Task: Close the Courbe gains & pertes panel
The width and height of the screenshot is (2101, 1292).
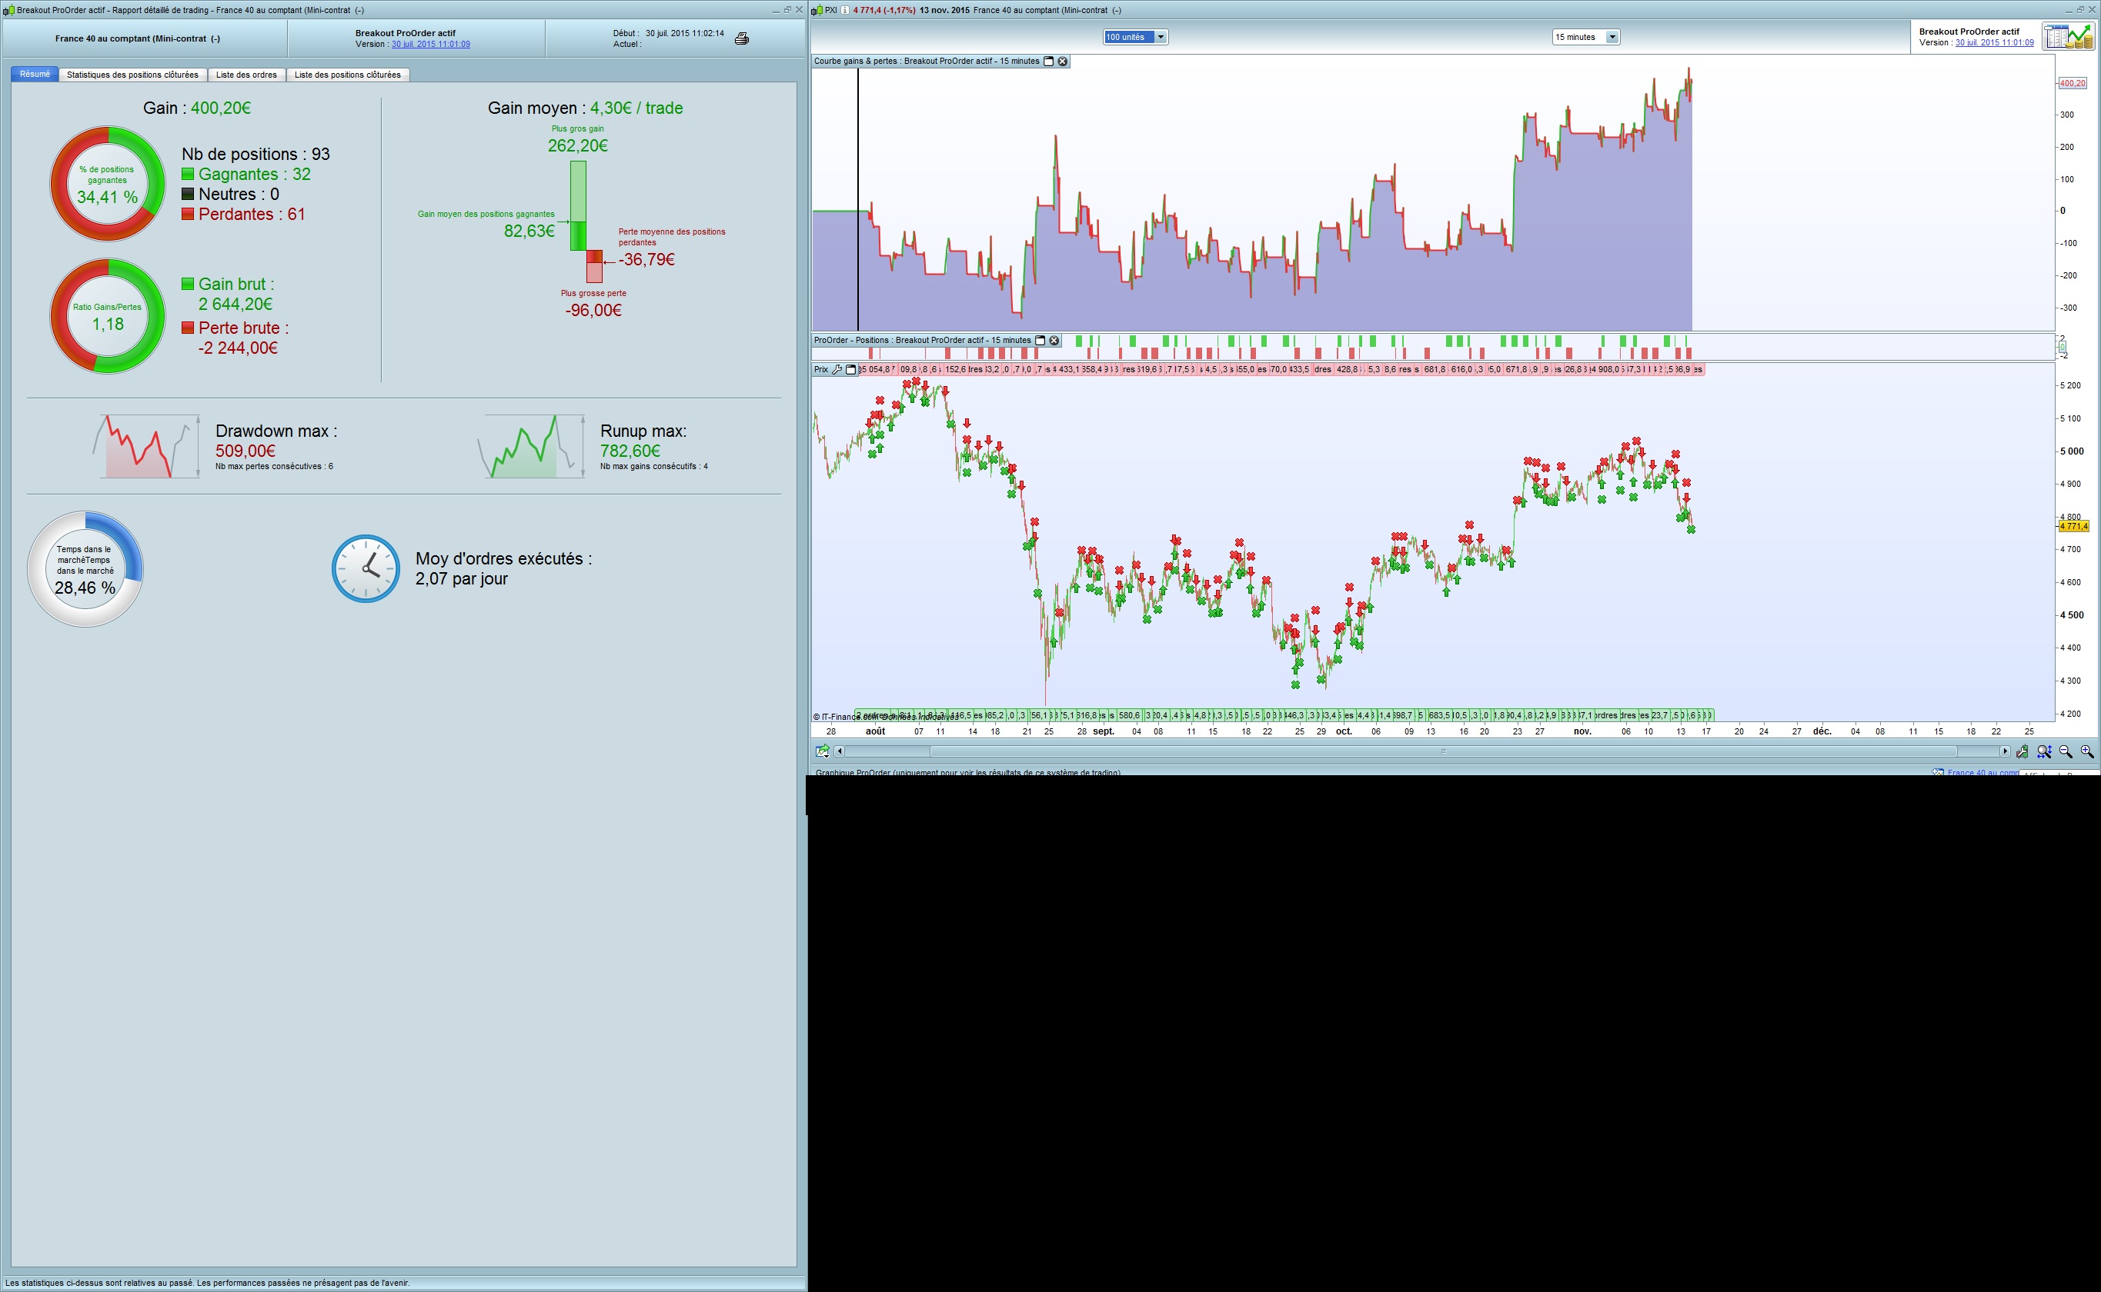Action: click(1062, 62)
